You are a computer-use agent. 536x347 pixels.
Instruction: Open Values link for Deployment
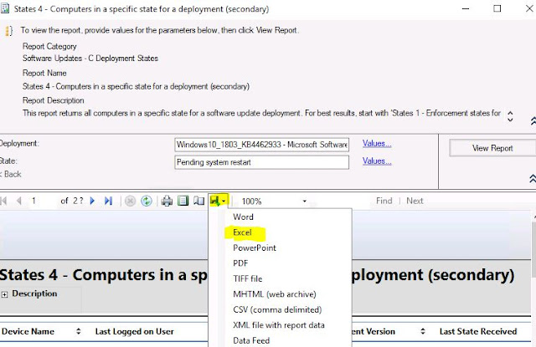[x=377, y=144]
